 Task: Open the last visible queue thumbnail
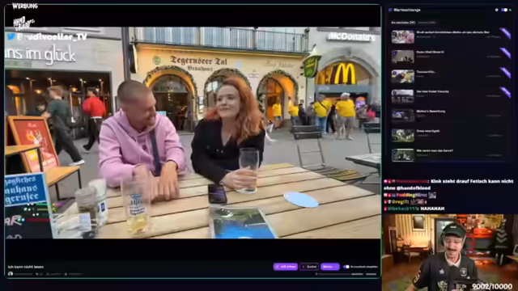[403, 155]
